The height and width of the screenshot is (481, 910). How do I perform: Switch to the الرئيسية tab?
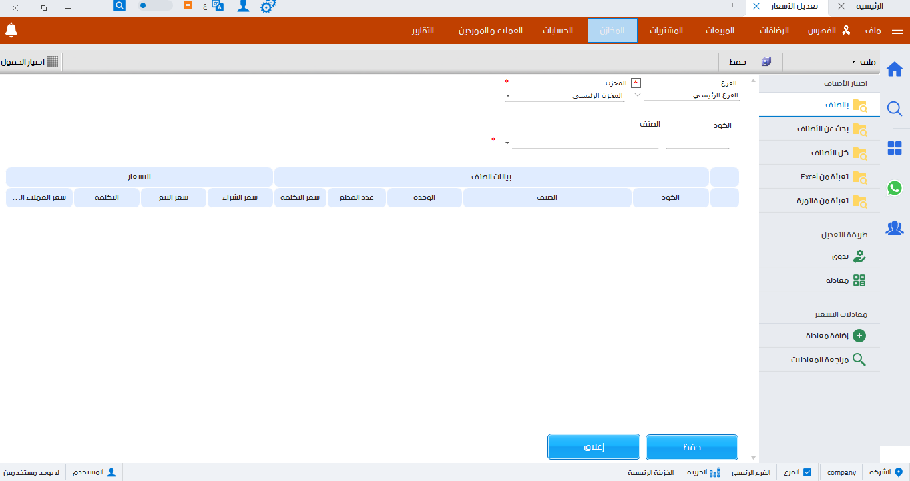[x=870, y=6]
